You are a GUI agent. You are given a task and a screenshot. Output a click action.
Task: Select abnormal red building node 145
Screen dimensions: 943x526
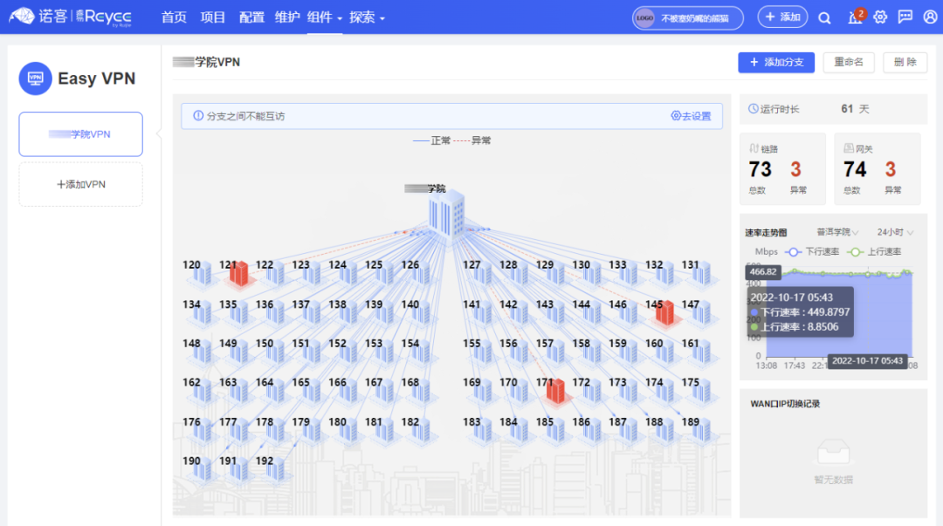click(x=664, y=313)
